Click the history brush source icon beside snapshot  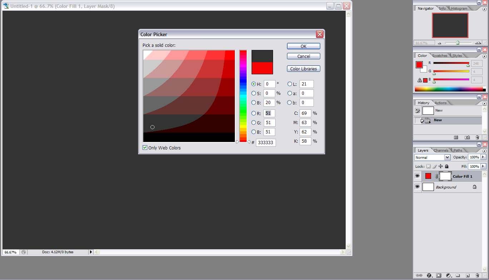coord(418,111)
